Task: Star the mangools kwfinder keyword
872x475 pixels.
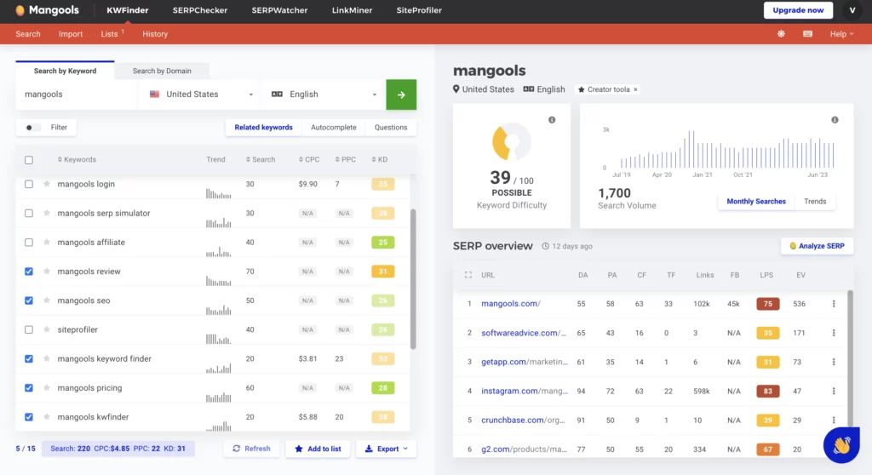Action: pyautogui.click(x=47, y=417)
